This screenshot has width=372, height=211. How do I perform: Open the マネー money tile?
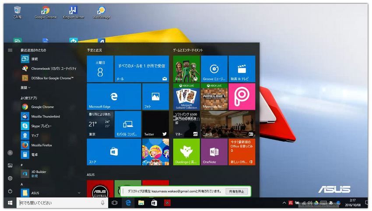point(186,125)
